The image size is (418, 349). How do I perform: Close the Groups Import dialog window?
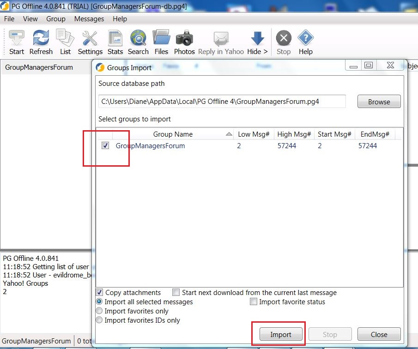pyautogui.click(x=390, y=65)
